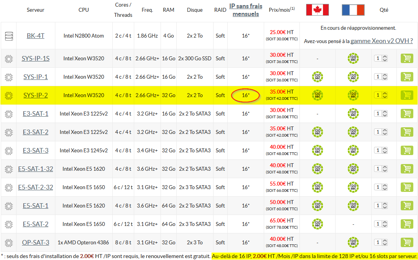Viewport: 418px width, 260px height.
Task: Adjust quantity stepper for SYS-IP-2
Action: coord(384,95)
